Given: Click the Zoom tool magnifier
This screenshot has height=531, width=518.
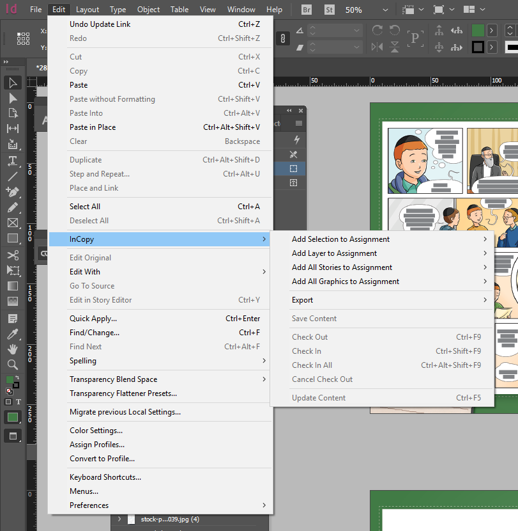Looking at the screenshot, I should point(13,365).
